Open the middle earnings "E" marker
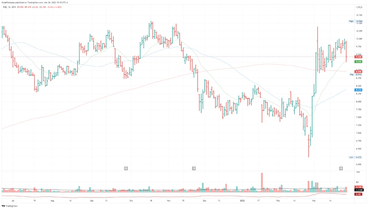 click(194, 168)
